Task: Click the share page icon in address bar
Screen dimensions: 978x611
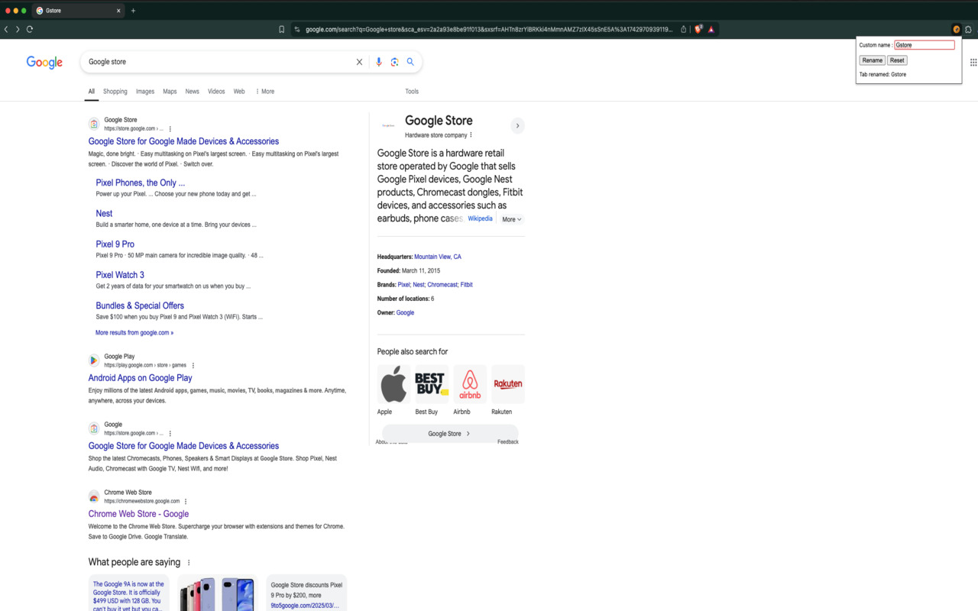Action: pos(684,29)
